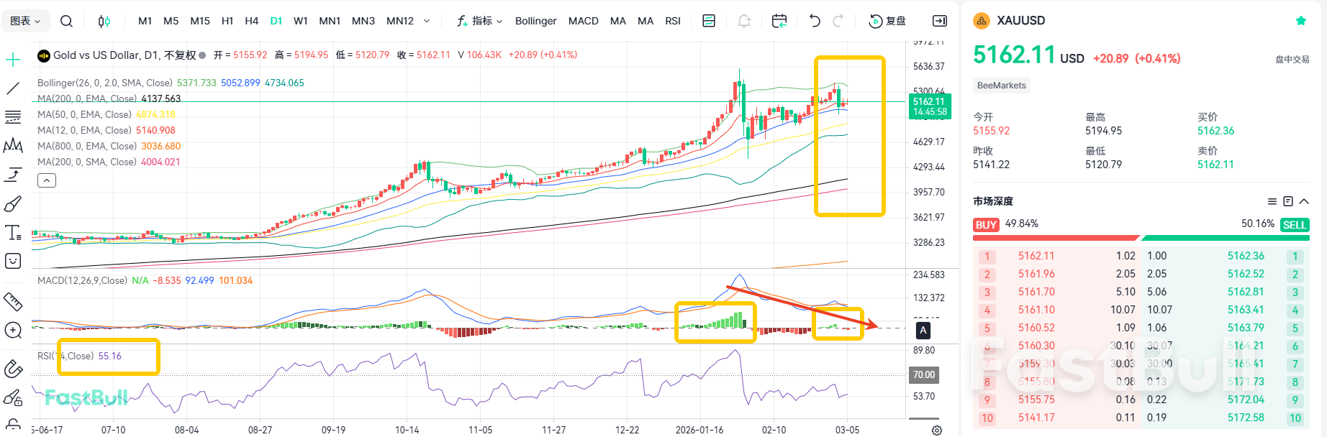The height and width of the screenshot is (437, 1327).
Task: Pick the text annotation tool
Action: 13,232
